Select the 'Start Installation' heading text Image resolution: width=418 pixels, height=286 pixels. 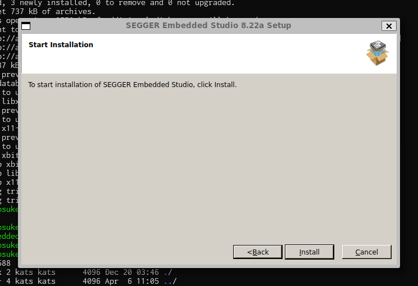[61, 45]
